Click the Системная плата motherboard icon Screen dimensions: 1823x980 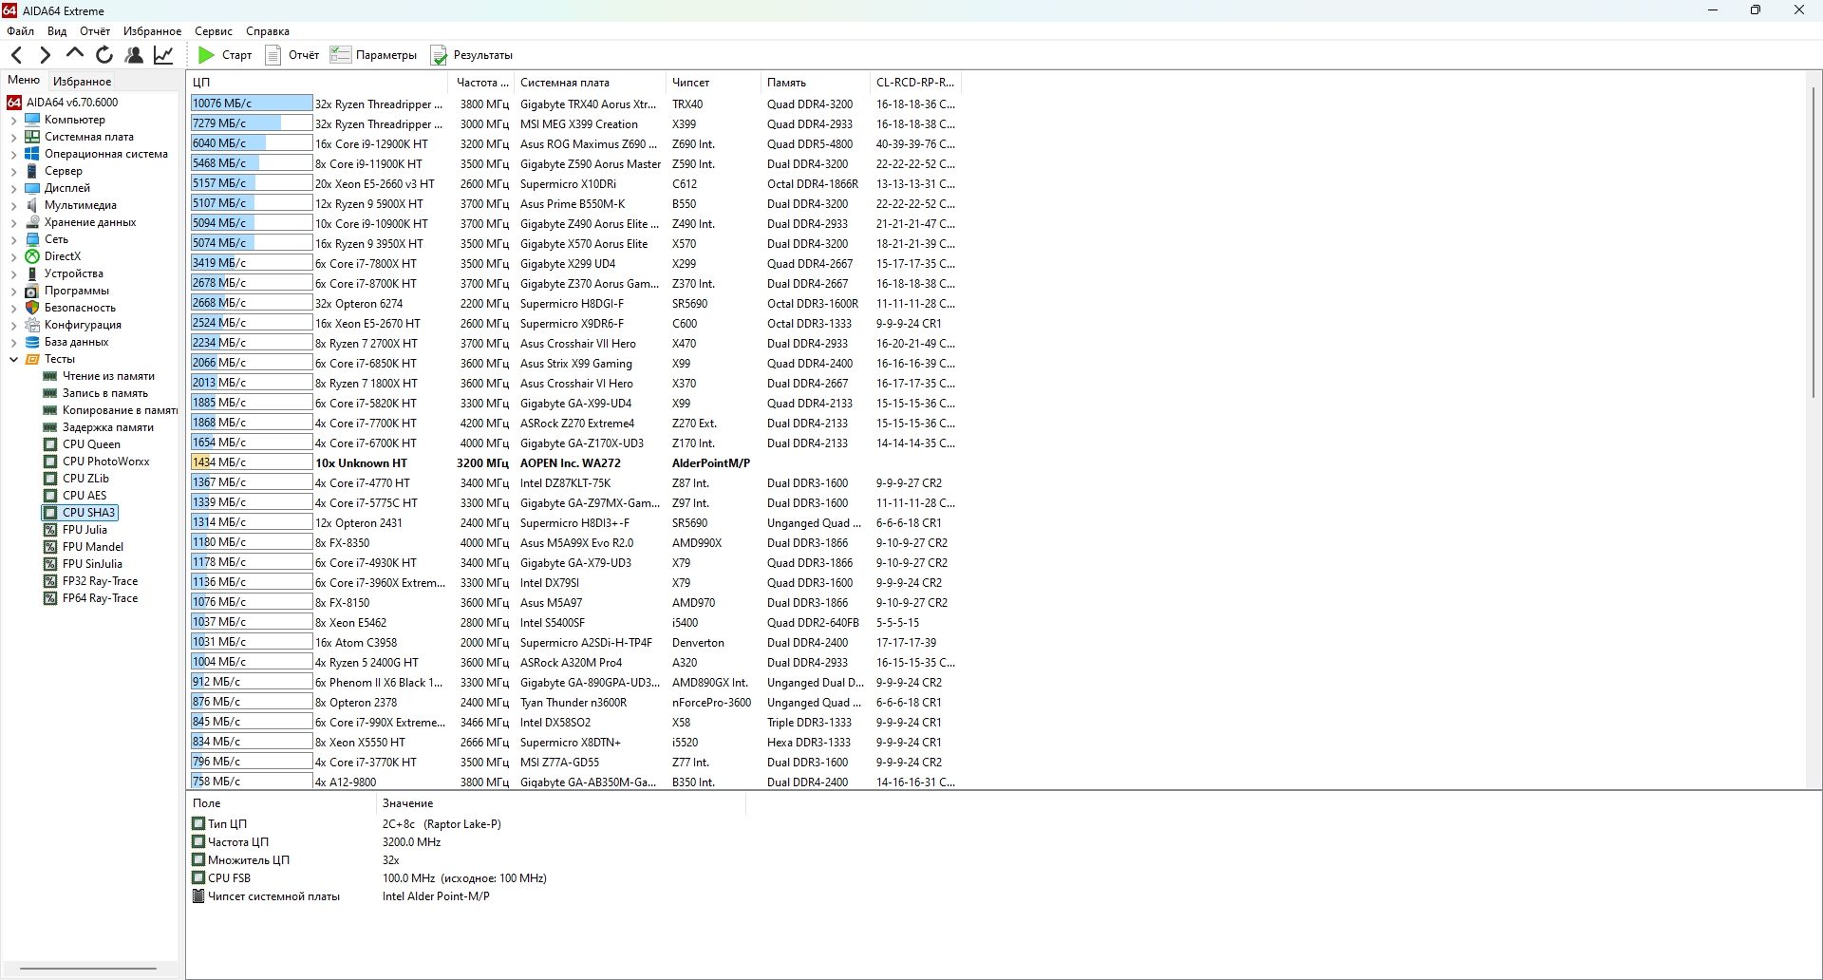pos(32,137)
